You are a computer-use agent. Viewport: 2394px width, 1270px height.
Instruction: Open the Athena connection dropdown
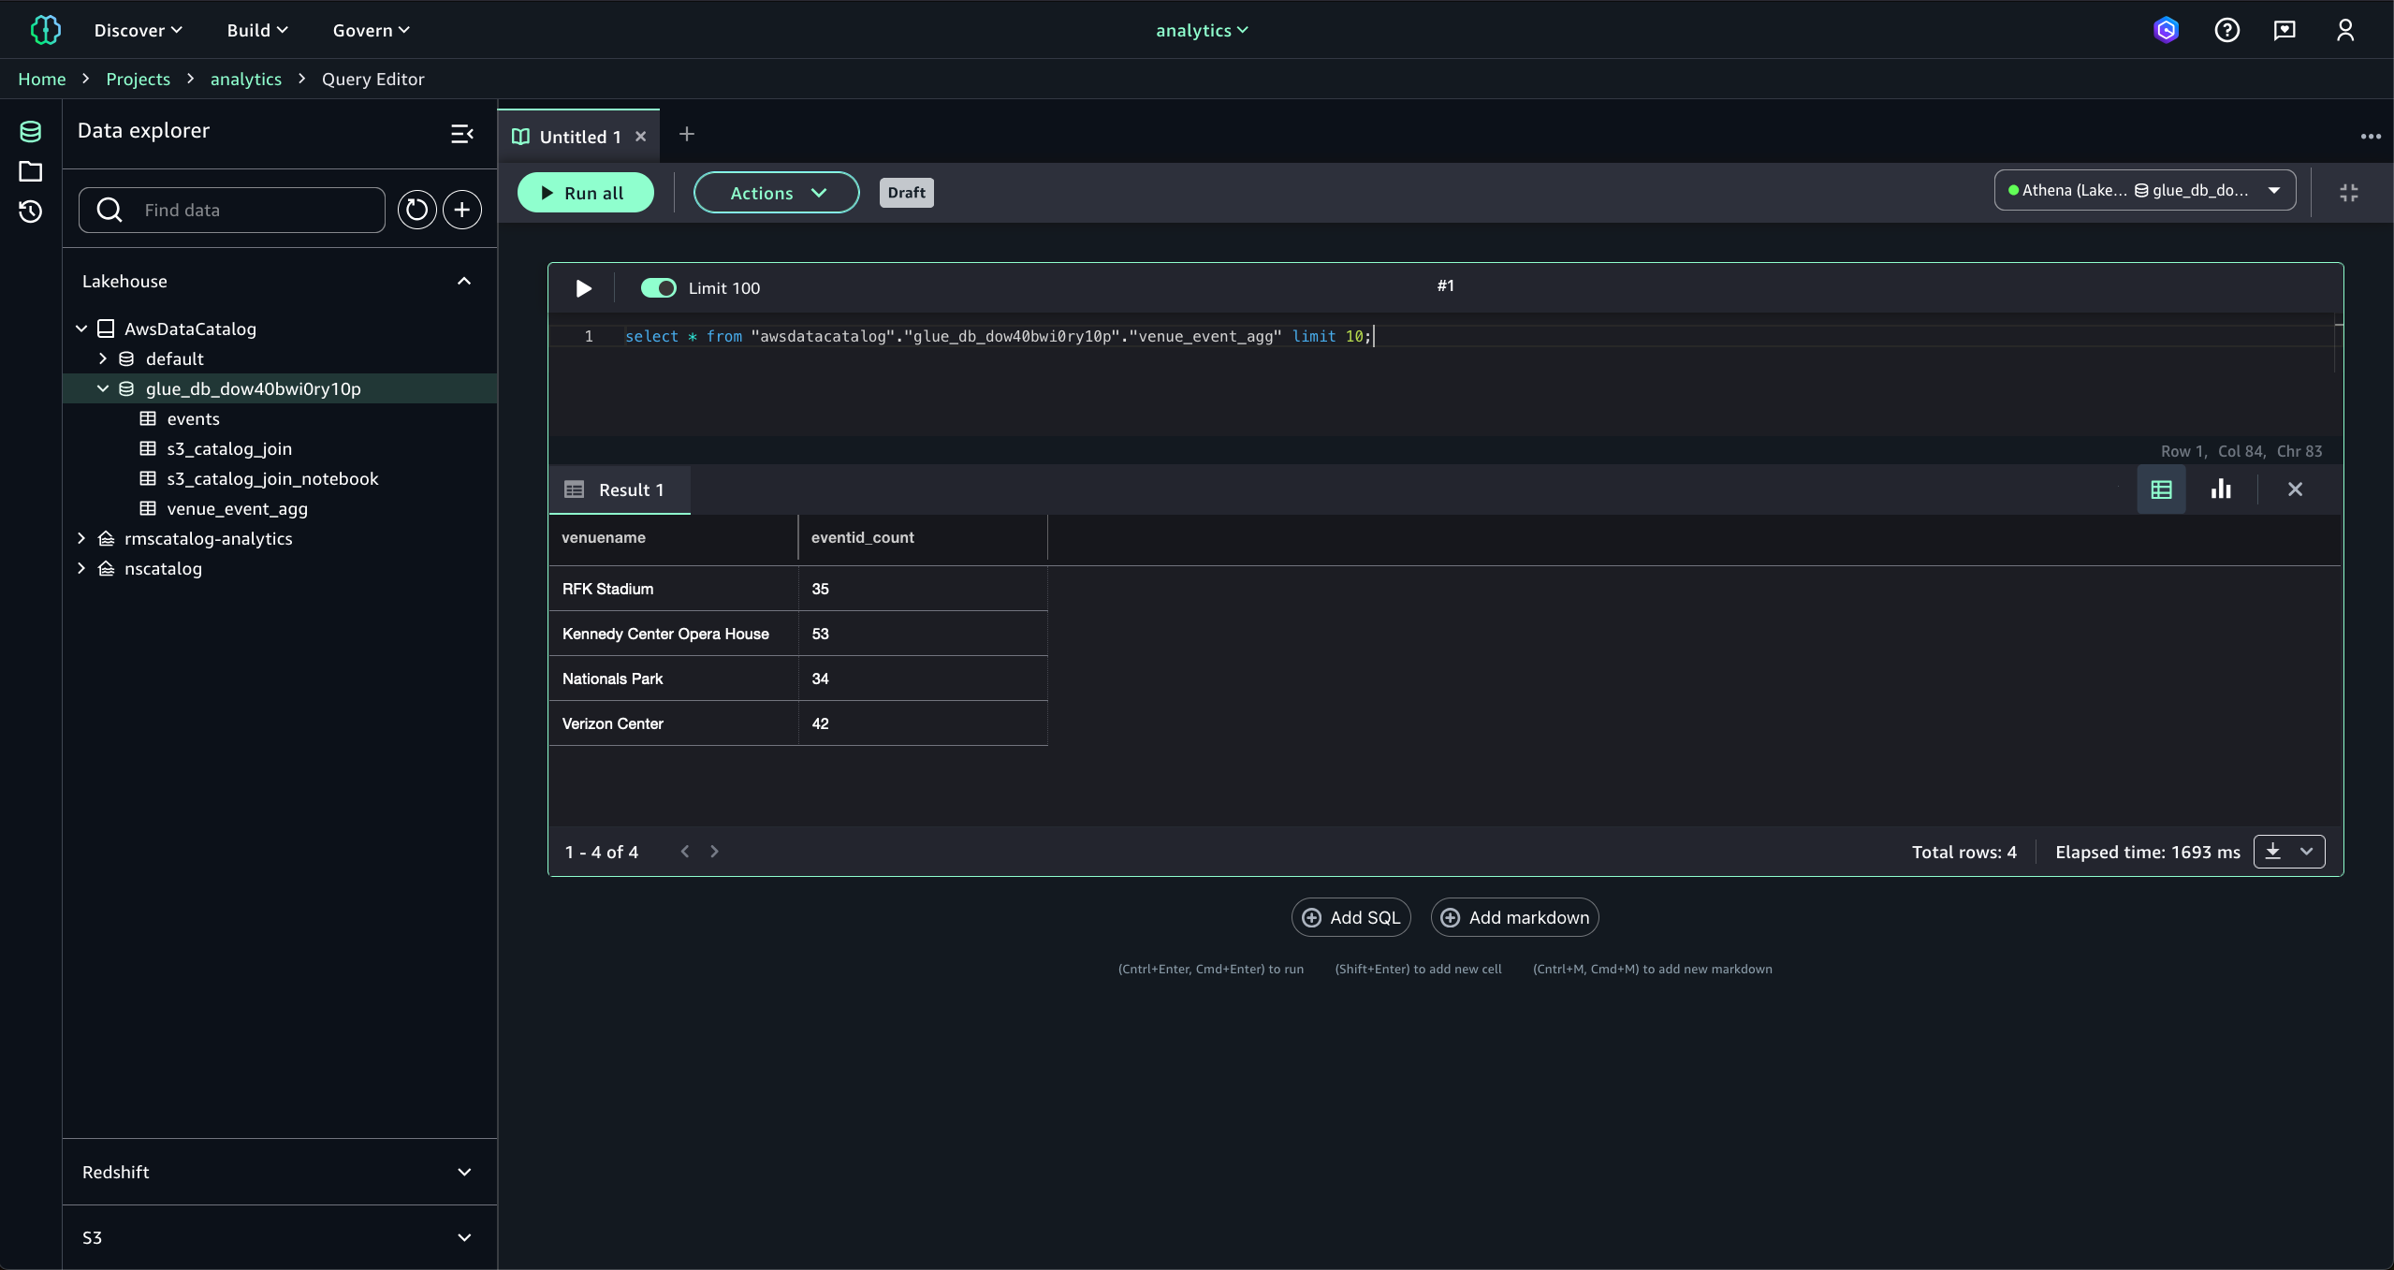(x=2144, y=190)
